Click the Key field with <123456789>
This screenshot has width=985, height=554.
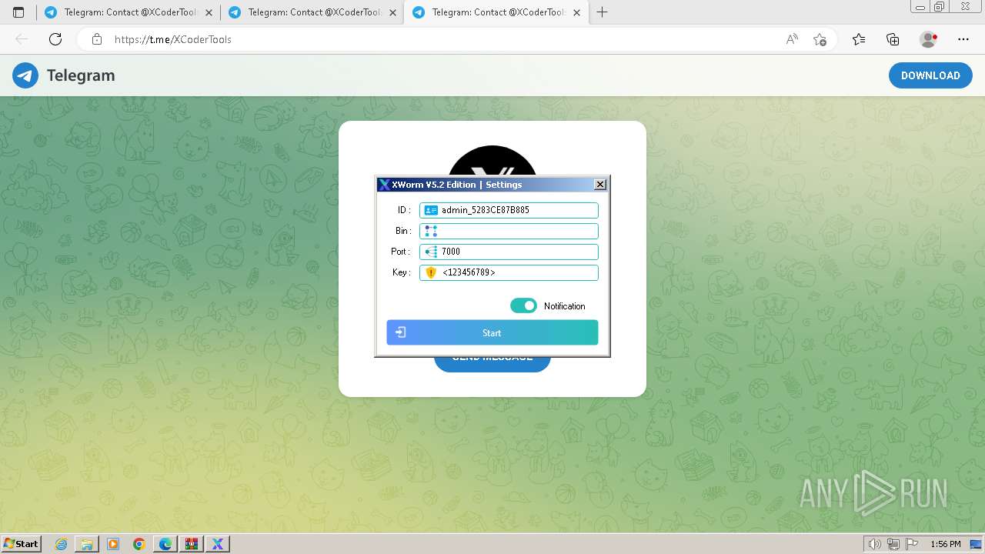pos(509,272)
